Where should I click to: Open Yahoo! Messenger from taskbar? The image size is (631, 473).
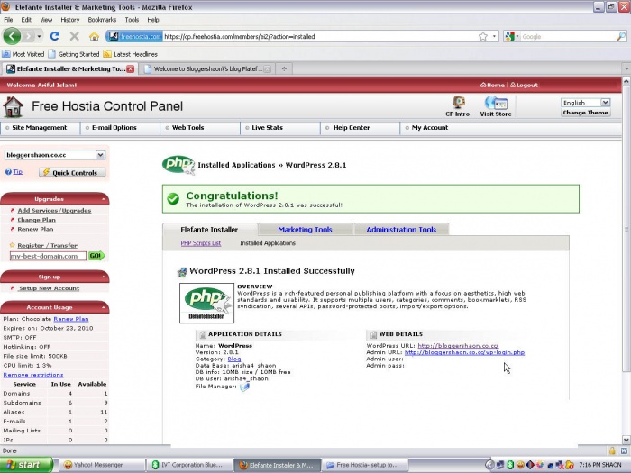[102, 465]
